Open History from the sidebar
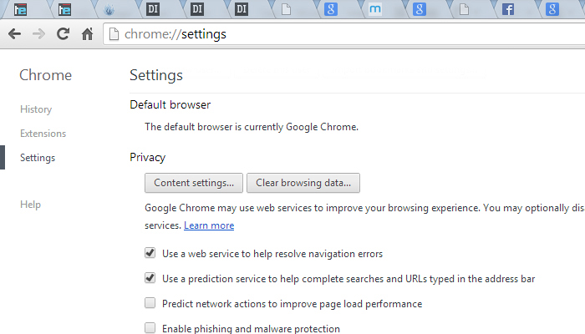The image size is (585, 334). coord(36,109)
